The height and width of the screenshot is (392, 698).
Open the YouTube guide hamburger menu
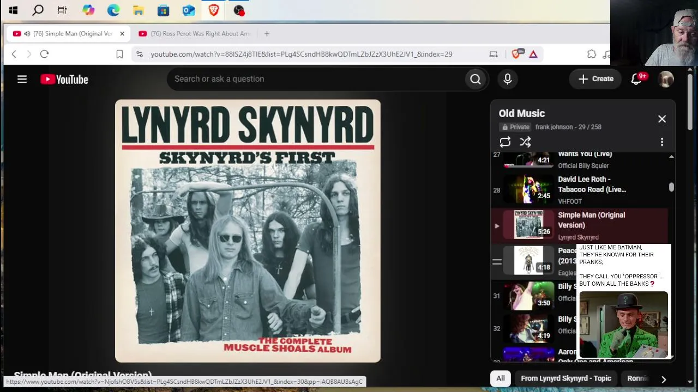coord(22,79)
